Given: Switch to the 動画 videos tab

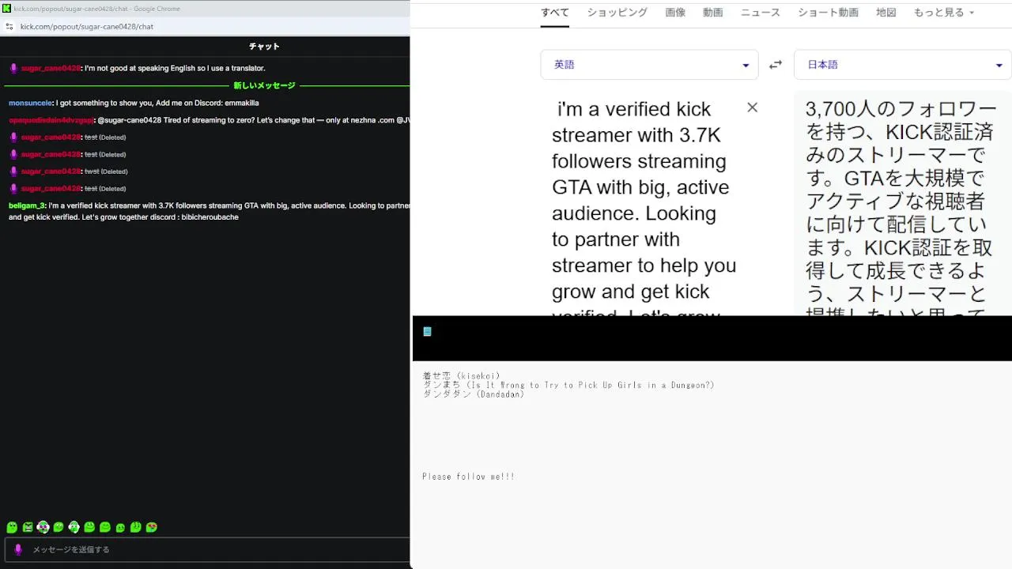Looking at the screenshot, I should pos(713,13).
